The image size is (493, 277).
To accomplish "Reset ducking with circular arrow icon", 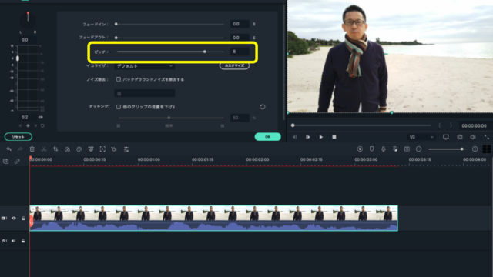I will (x=263, y=107).
